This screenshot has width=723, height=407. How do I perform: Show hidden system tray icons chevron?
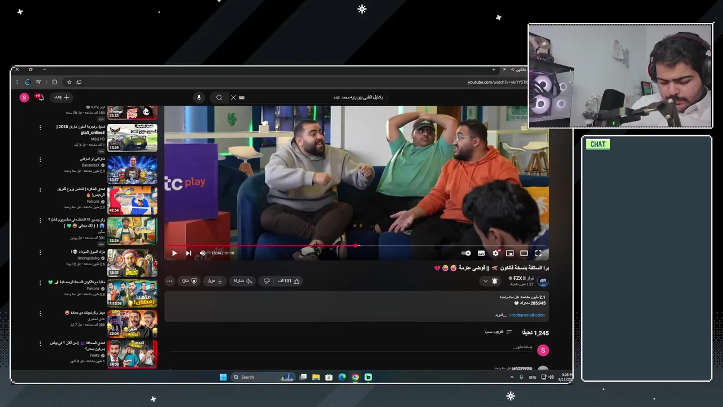pos(512,377)
